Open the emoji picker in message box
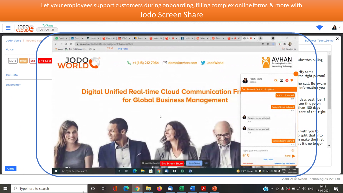This screenshot has height=193, width=343. point(293,151)
